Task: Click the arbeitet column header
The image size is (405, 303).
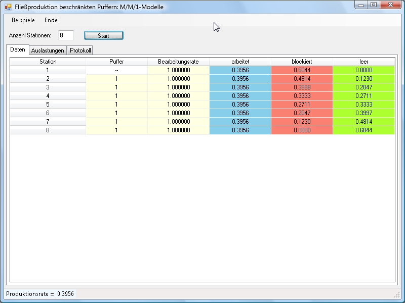Action: (240, 62)
